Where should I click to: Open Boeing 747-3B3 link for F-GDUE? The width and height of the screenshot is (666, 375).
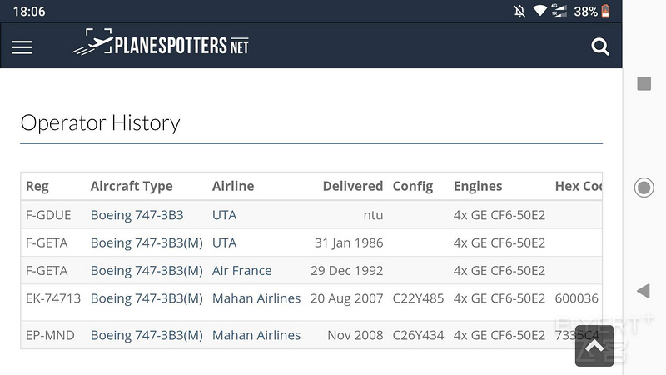coord(137,215)
